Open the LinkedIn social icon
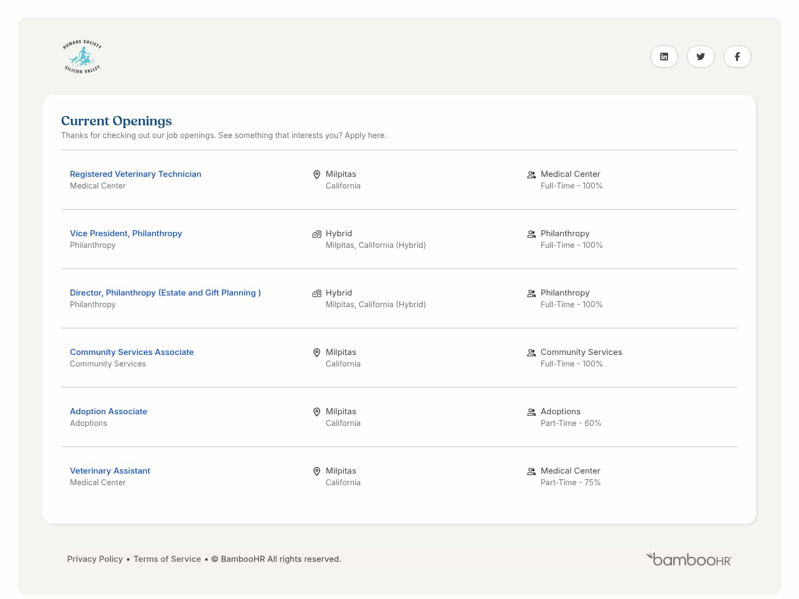Image resolution: width=799 pixels, height=599 pixels. (664, 57)
